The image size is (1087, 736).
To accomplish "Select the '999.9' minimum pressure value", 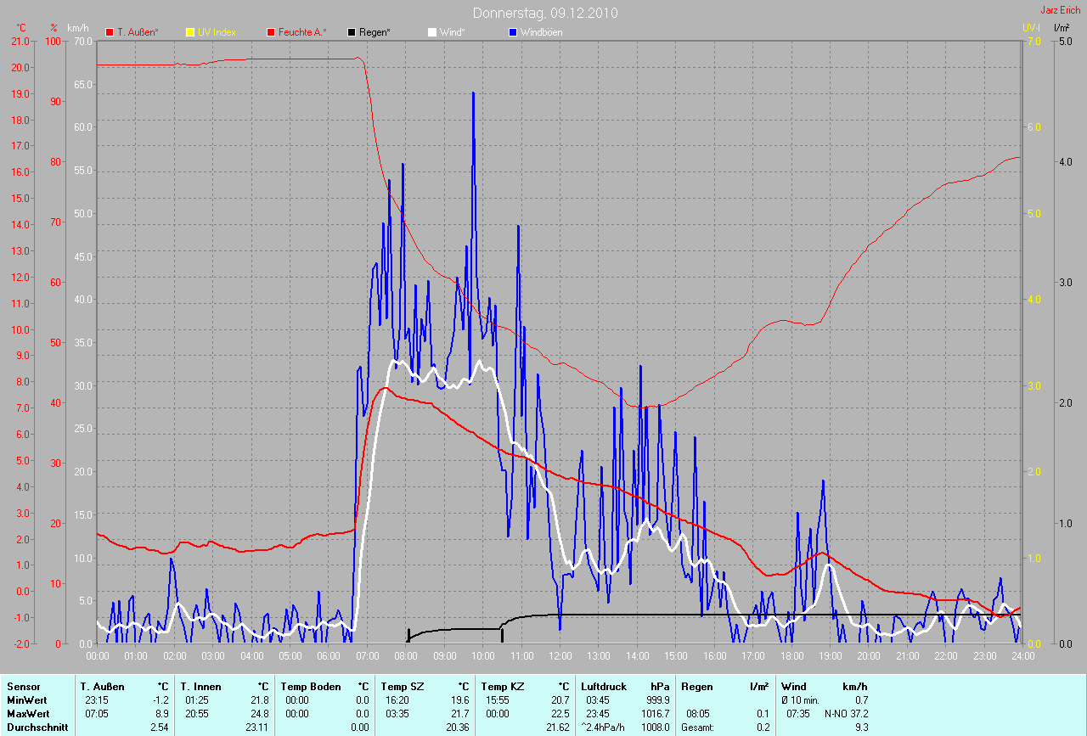I will [657, 700].
